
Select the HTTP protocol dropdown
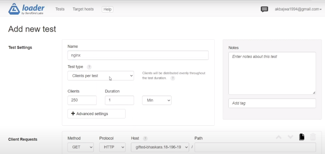[112, 147]
